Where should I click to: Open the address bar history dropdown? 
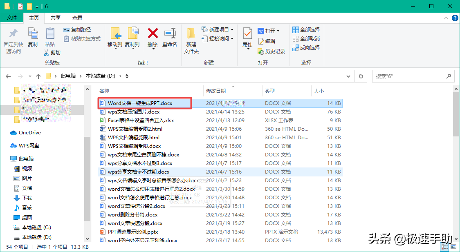(x=348, y=76)
